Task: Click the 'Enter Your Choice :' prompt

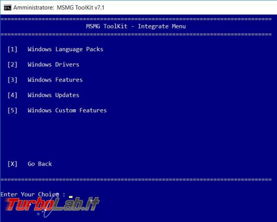Action: (33, 194)
